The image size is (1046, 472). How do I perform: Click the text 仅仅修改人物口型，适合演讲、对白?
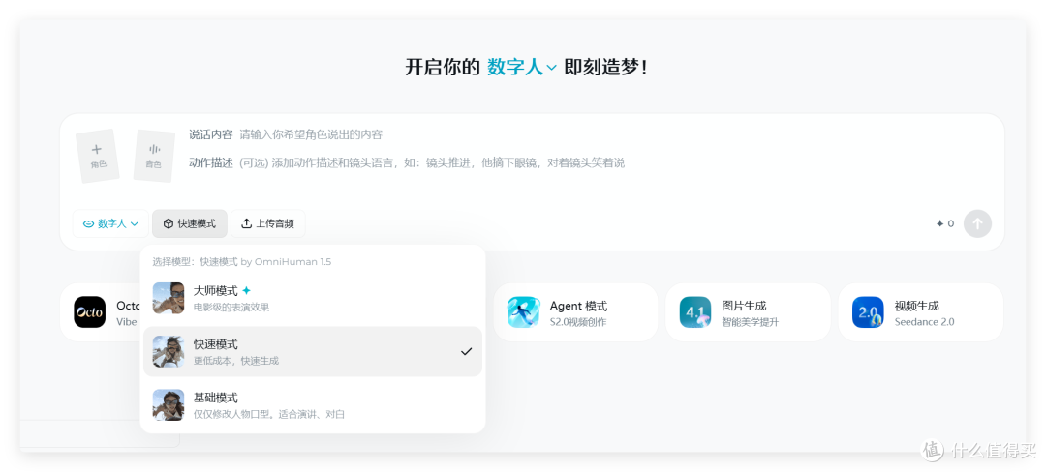269,414
